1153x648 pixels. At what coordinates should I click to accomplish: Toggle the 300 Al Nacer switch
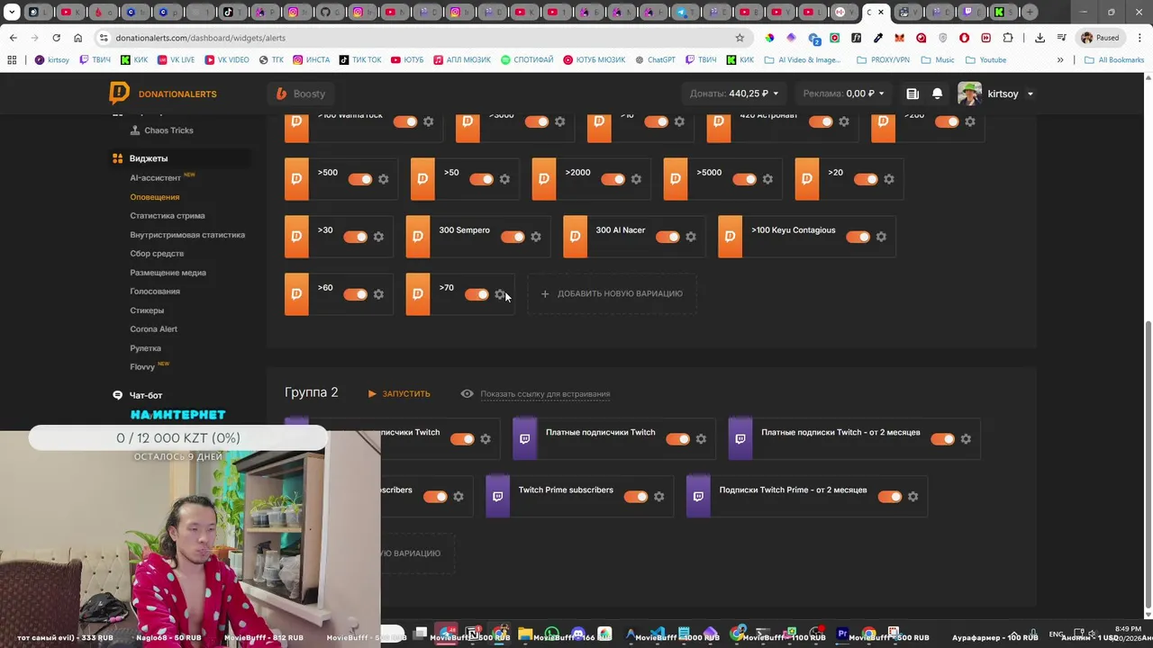coord(668,237)
